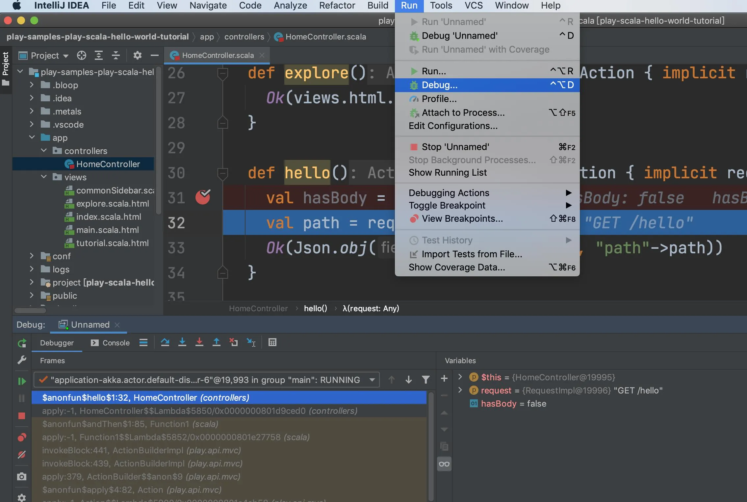Screen dimensions: 747x502
Task: Expand the conf folder
Action: (32, 256)
